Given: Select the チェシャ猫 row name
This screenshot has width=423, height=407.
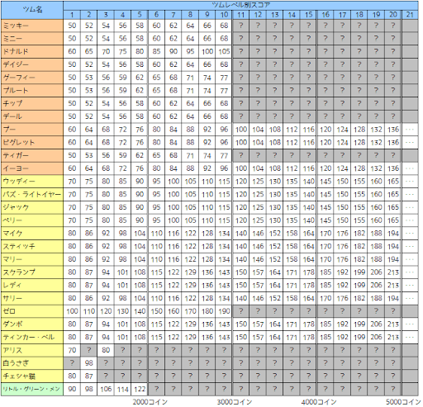Looking at the screenshot, I should pos(32,376).
